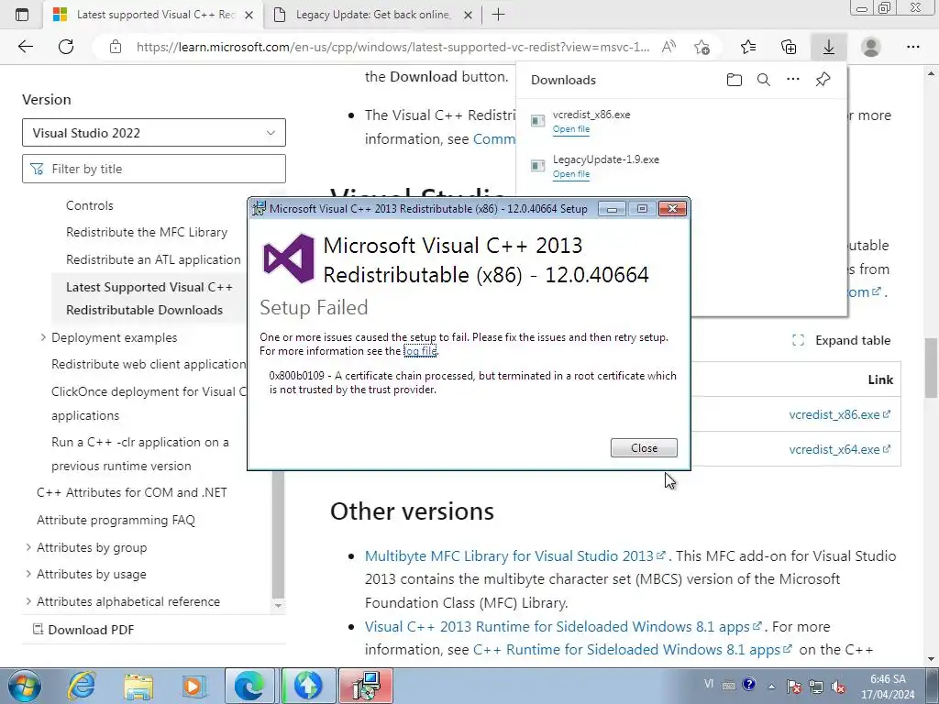
Task: Expand the Deployment examples tree node
Action: (43, 337)
